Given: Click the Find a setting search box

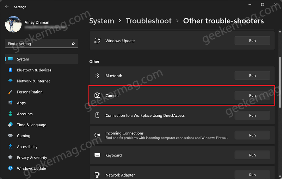Looking at the screenshot, I should [x=42, y=44].
